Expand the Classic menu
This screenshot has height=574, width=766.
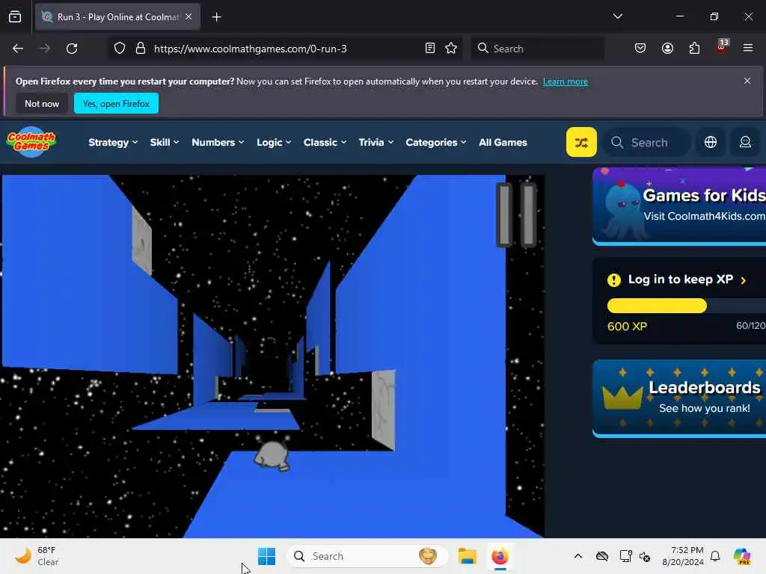tap(325, 143)
